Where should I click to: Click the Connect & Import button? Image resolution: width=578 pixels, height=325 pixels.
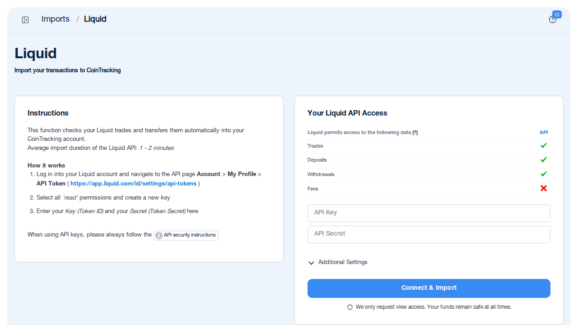click(x=429, y=288)
